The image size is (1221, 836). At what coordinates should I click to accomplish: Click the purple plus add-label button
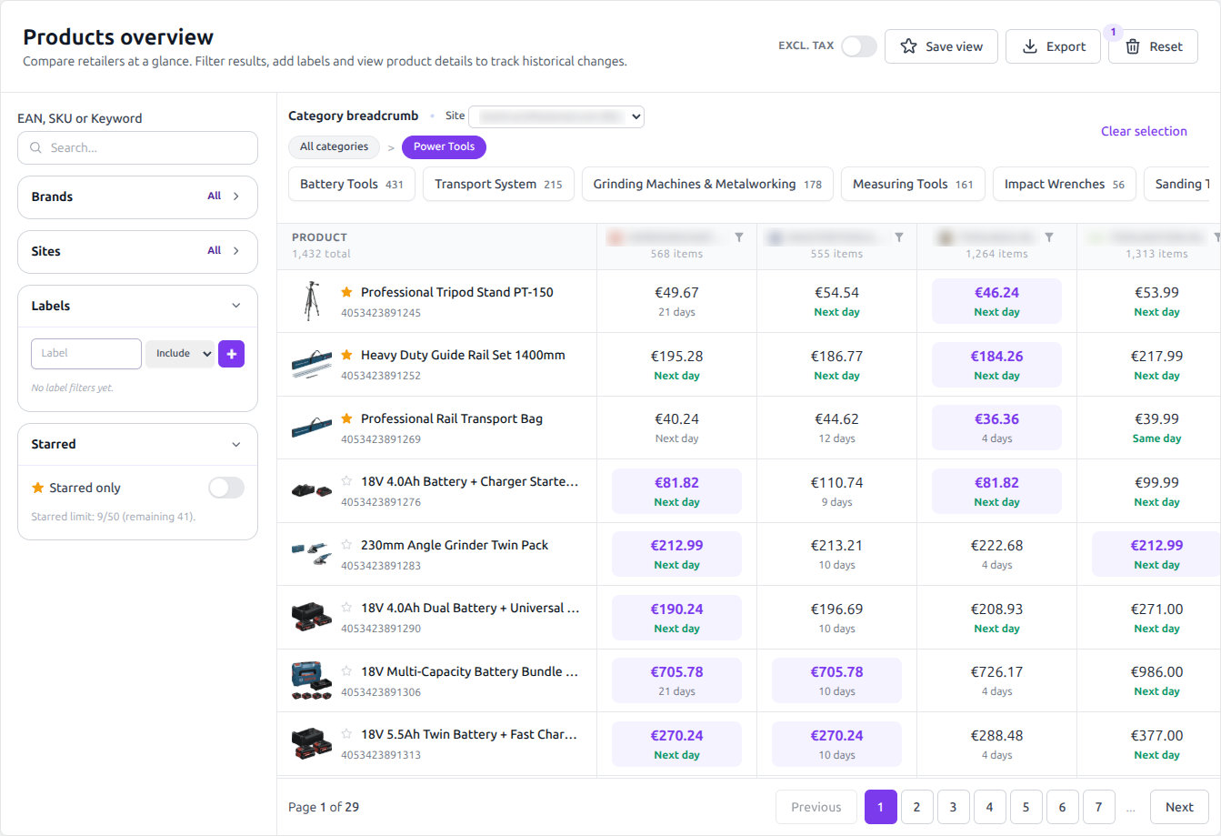pos(231,354)
